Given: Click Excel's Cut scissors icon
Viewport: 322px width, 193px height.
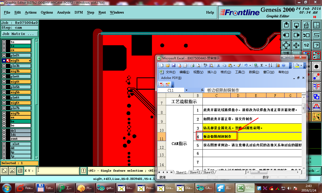Looking at the screenshot, I should coord(218,65).
